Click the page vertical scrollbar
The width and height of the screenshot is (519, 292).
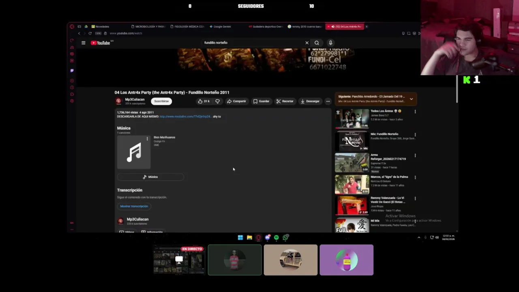tap(457, 89)
